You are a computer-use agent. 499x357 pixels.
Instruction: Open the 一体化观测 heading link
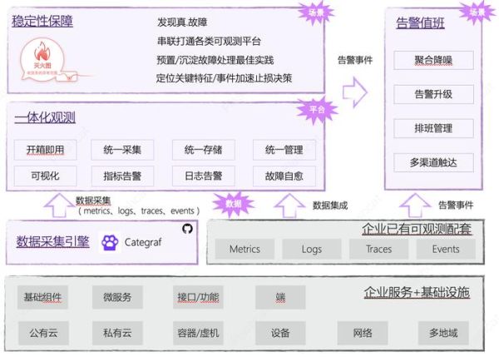click(x=44, y=118)
